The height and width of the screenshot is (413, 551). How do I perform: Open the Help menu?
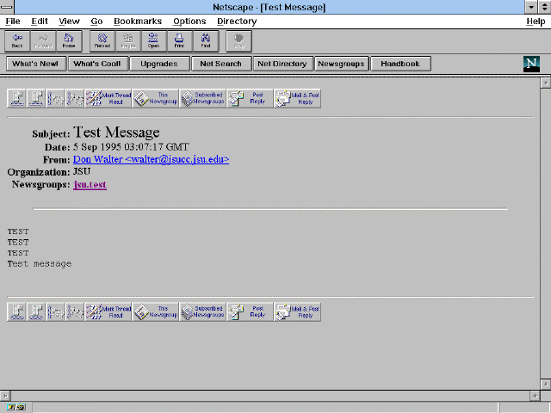pyautogui.click(x=536, y=22)
